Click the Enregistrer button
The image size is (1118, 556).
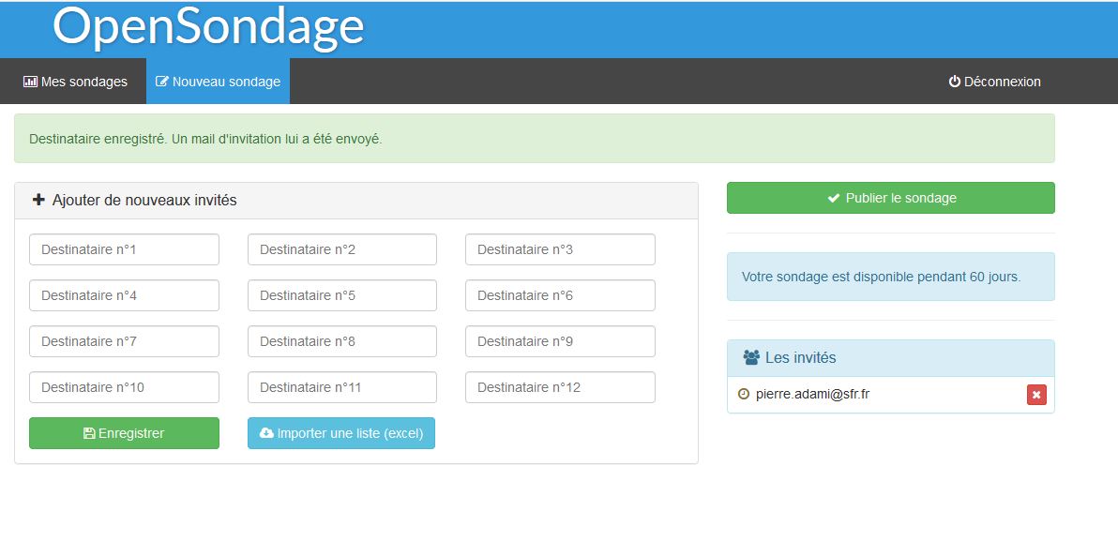click(124, 433)
